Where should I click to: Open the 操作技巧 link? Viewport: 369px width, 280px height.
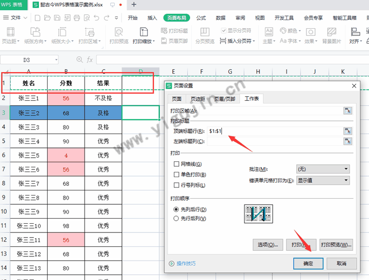186,263
